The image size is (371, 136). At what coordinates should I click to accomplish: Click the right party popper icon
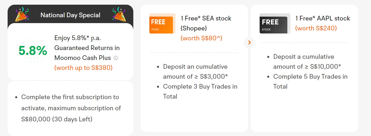tap(119, 14)
